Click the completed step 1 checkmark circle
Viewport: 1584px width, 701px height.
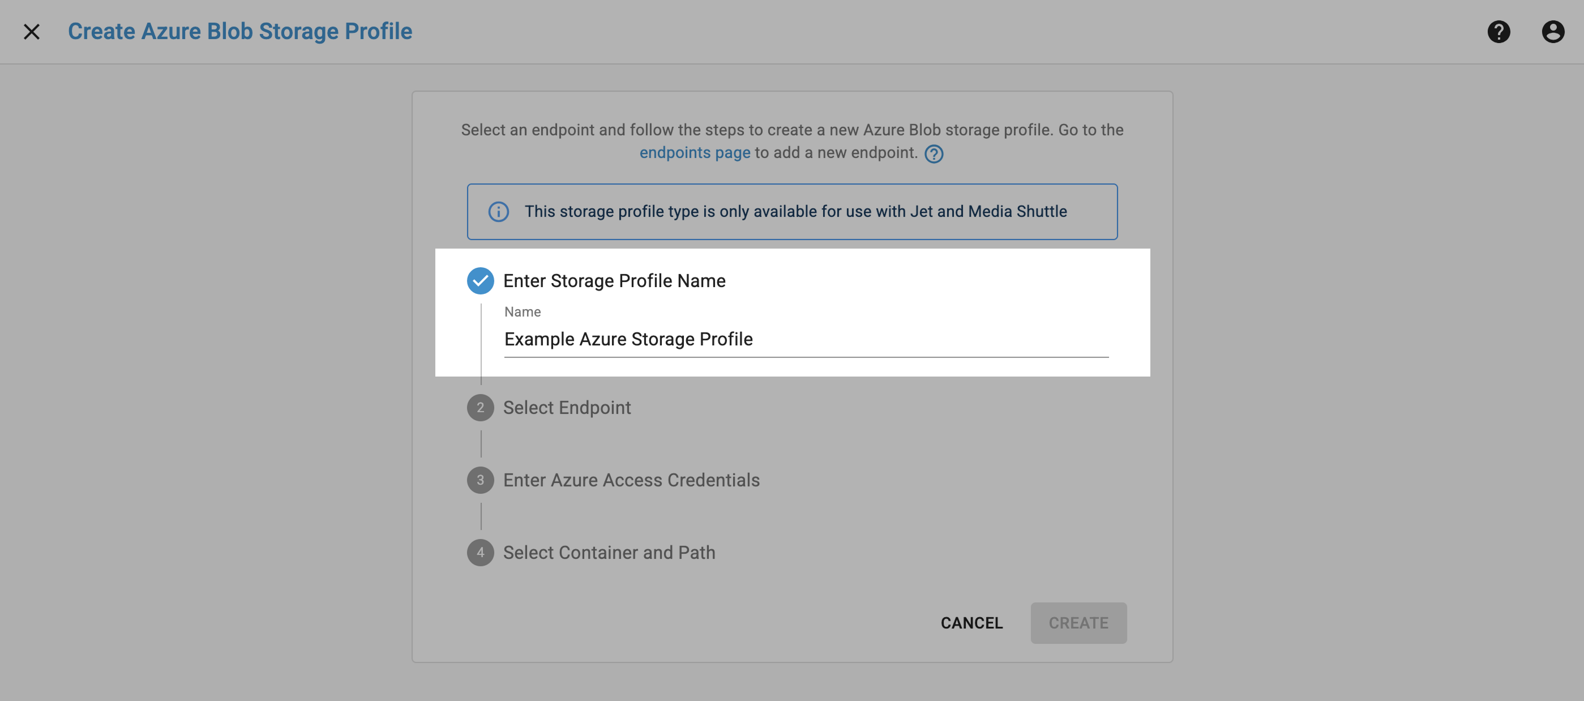pyautogui.click(x=480, y=280)
